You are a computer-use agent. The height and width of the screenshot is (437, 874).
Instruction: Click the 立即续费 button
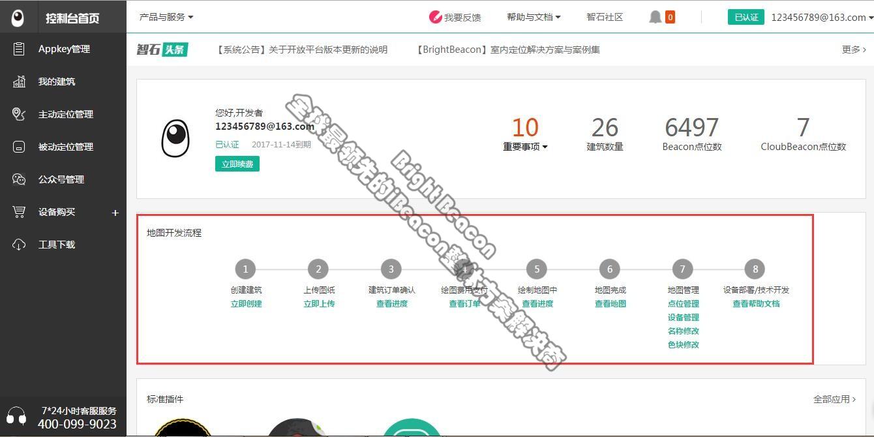237,164
